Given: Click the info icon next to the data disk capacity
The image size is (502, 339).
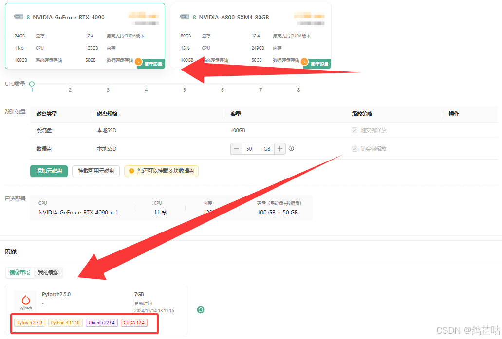Looking at the screenshot, I should (x=291, y=149).
